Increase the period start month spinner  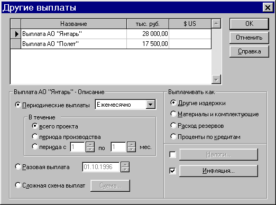point(90,145)
